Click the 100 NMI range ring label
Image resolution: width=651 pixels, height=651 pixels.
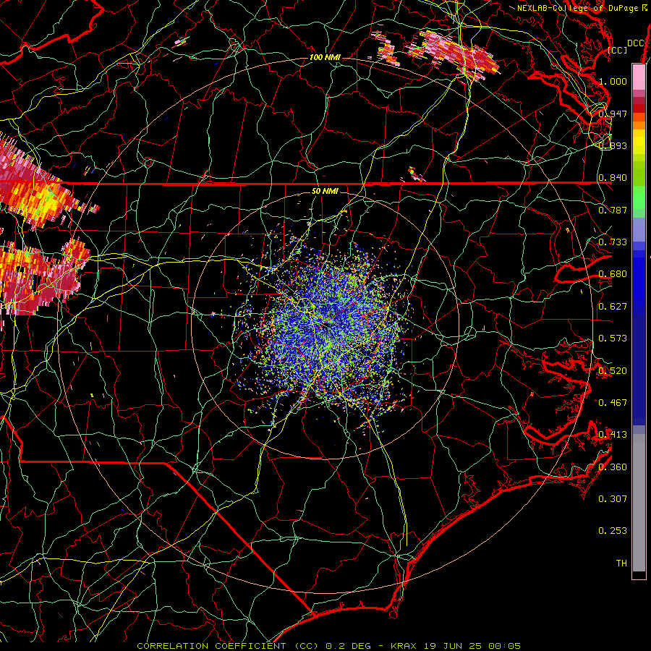tap(325, 57)
